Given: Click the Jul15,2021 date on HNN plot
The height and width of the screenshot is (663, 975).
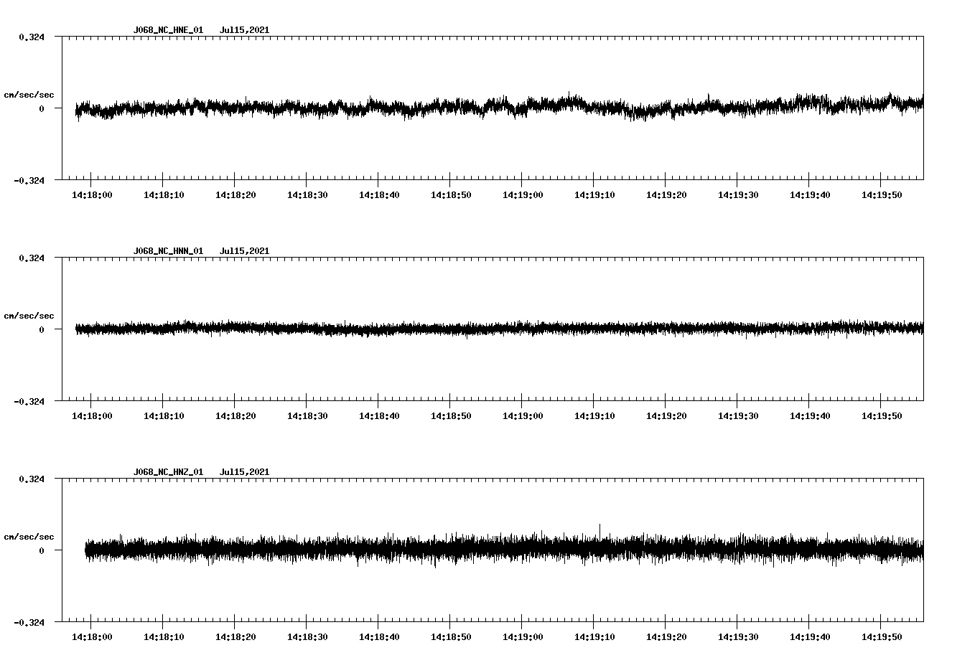Looking at the screenshot, I should click(x=244, y=251).
